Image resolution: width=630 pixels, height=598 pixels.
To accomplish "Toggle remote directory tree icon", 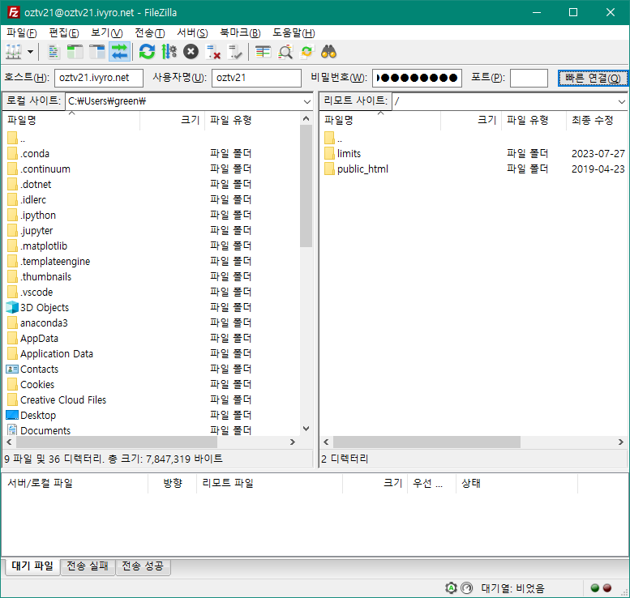I will [96, 52].
